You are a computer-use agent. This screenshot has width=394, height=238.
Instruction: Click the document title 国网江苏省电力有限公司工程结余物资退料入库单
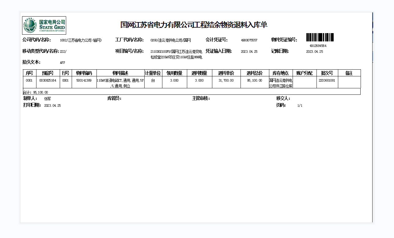(194, 25)
